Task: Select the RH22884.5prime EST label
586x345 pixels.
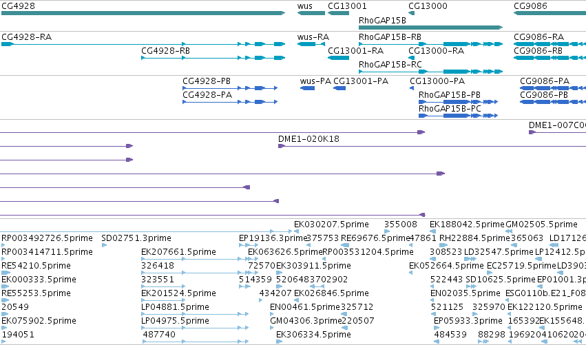Action: tap(474, 238)
